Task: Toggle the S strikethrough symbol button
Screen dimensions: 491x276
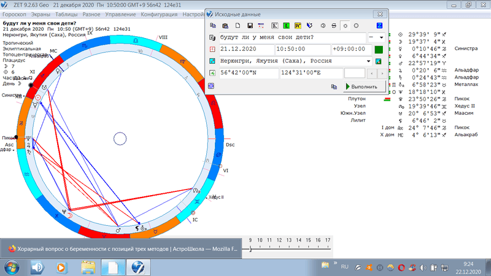Action: click(333, 26)
